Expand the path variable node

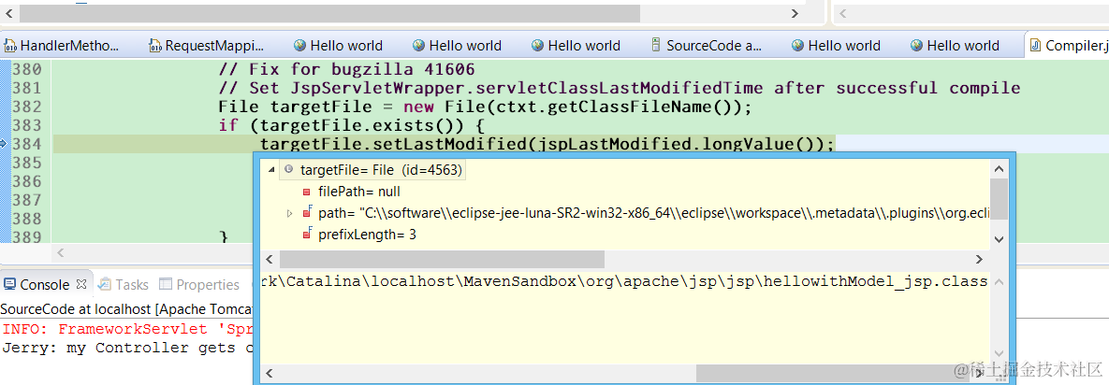(289, 213)
